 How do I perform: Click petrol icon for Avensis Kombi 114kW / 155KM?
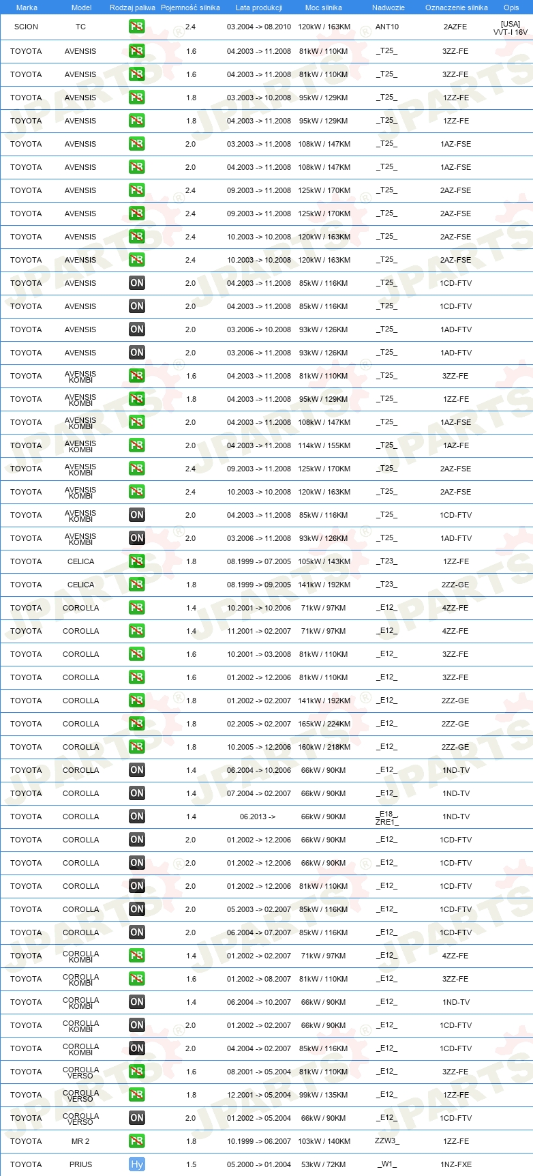[137, 445]
